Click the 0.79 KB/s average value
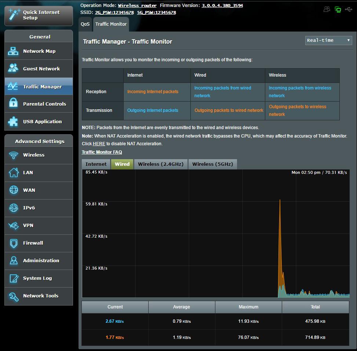Image resolution: width=357 pixels, height=351 pixels. pyautogui.click(x=182, y=321)
